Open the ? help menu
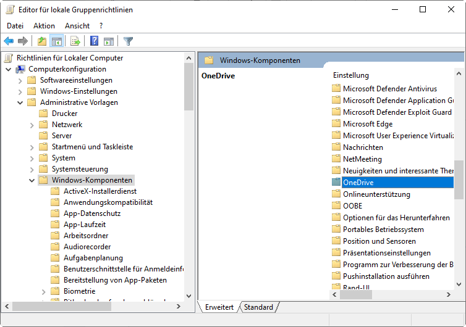Image resolution: width=466 pixels, height=327 pixels. pyautogui.click(x=101, y=26)
